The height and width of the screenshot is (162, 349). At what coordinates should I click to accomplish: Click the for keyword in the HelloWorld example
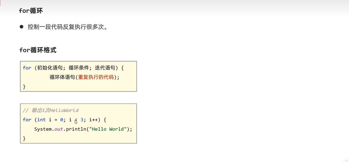click(x=27, y=120)
